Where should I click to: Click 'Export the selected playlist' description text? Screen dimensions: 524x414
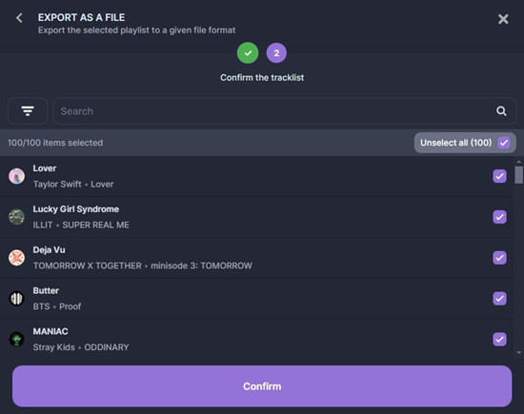(136, 30)
